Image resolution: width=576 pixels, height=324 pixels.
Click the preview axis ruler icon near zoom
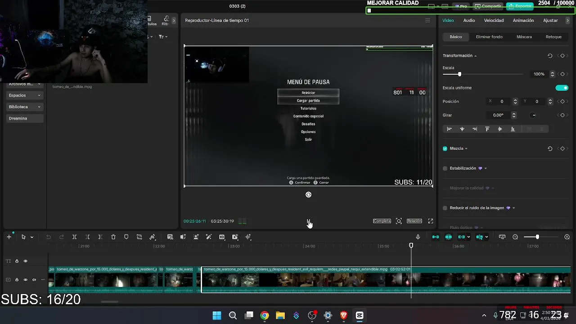click(502, 237)
